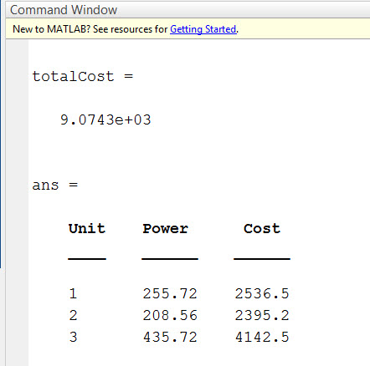370x366 pixels.
Task: Click the 9.0743e+03 output value
Action: click(x=105, y=120)
